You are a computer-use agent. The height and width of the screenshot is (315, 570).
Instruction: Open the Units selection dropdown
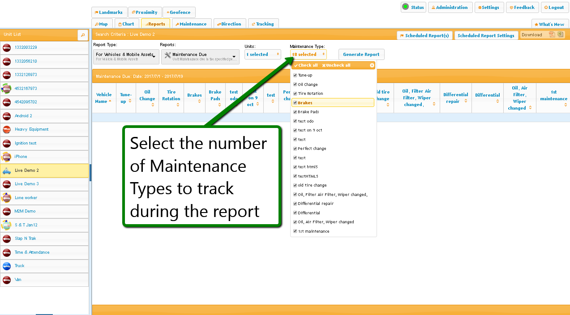click(x=263, y=55)
